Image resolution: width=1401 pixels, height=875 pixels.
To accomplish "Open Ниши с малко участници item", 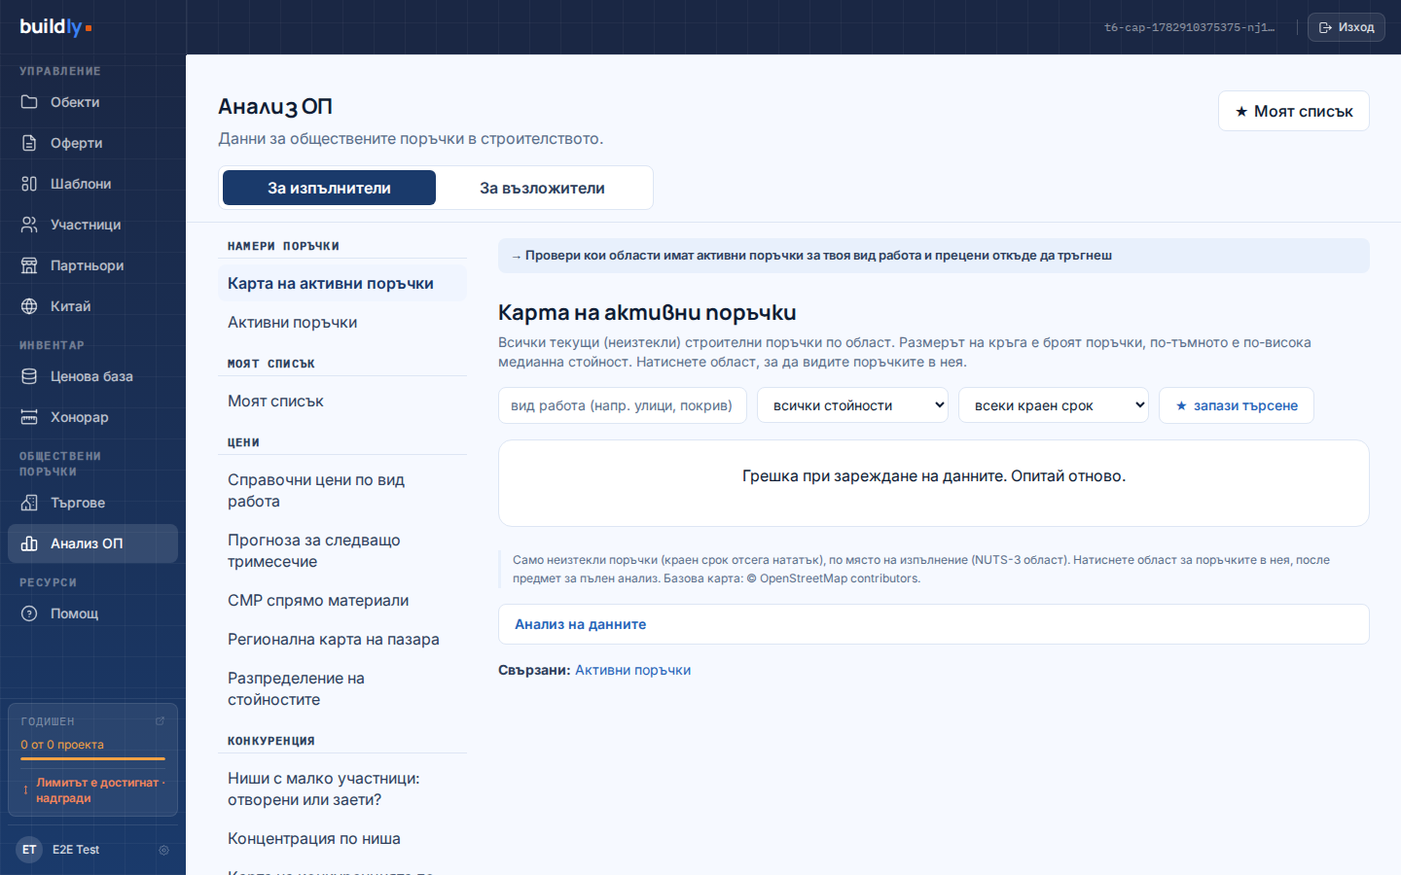I will [x=342, y=788].
